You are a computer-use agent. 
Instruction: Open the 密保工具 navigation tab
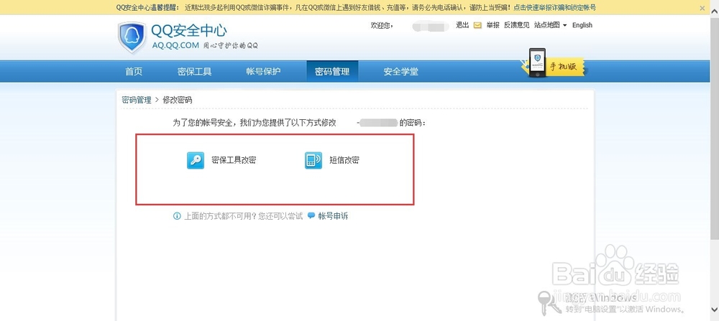point(194,71)
